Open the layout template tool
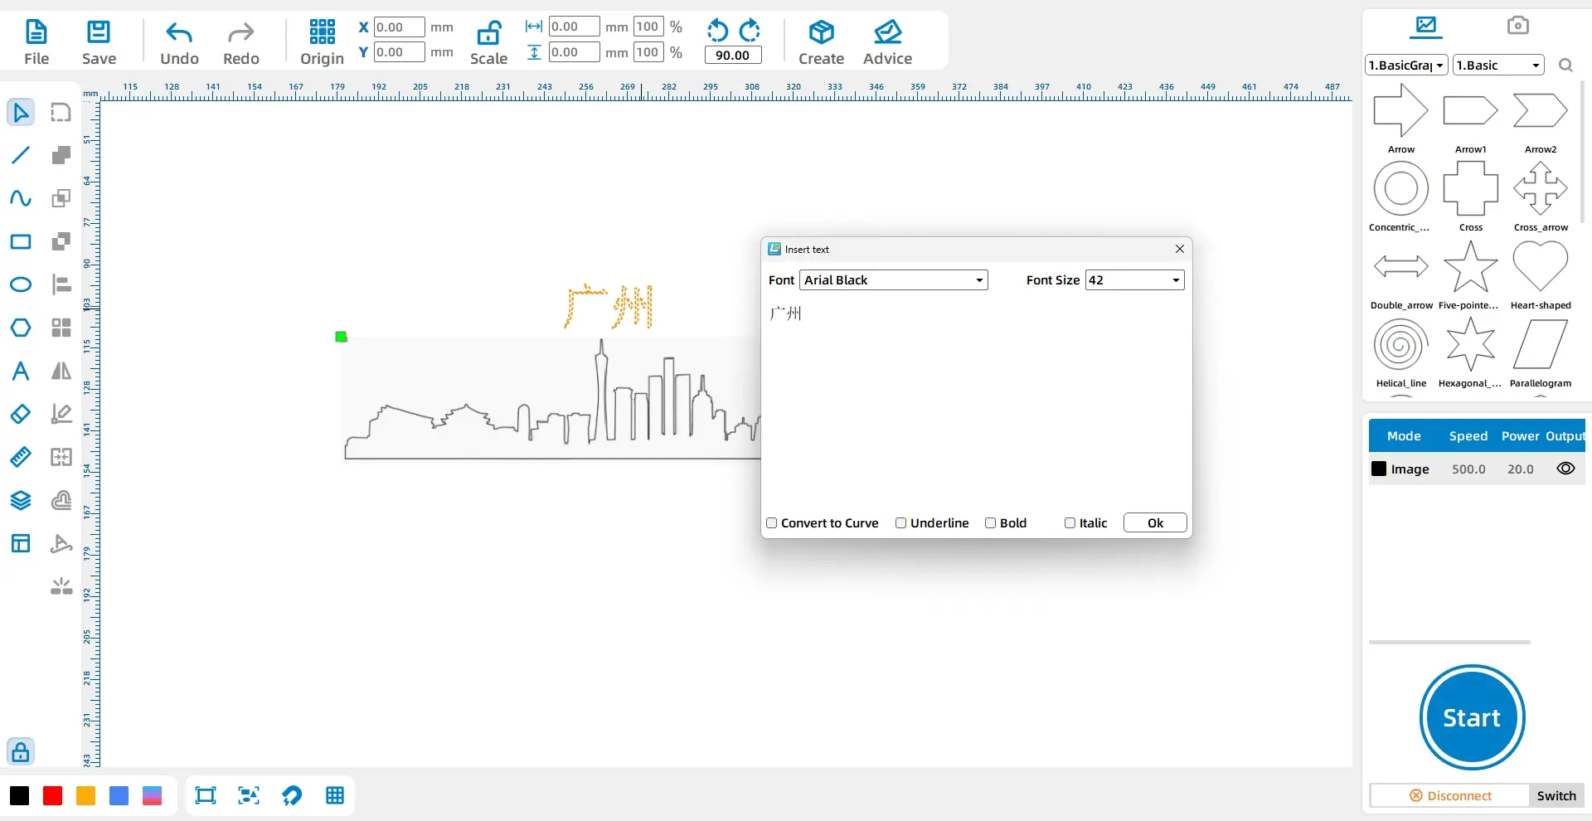The width and height of the screenshot is (1592, 821). [x=21, y=543]
